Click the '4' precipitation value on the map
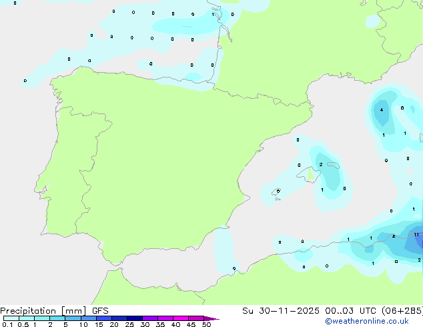 [x=382, y=110]
